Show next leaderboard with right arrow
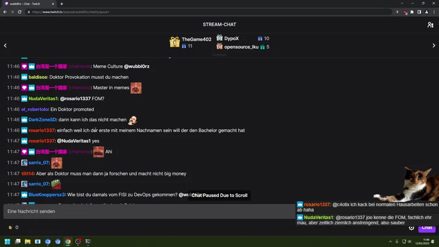This screenshot has width=439, height=247. tap(434, 45)
